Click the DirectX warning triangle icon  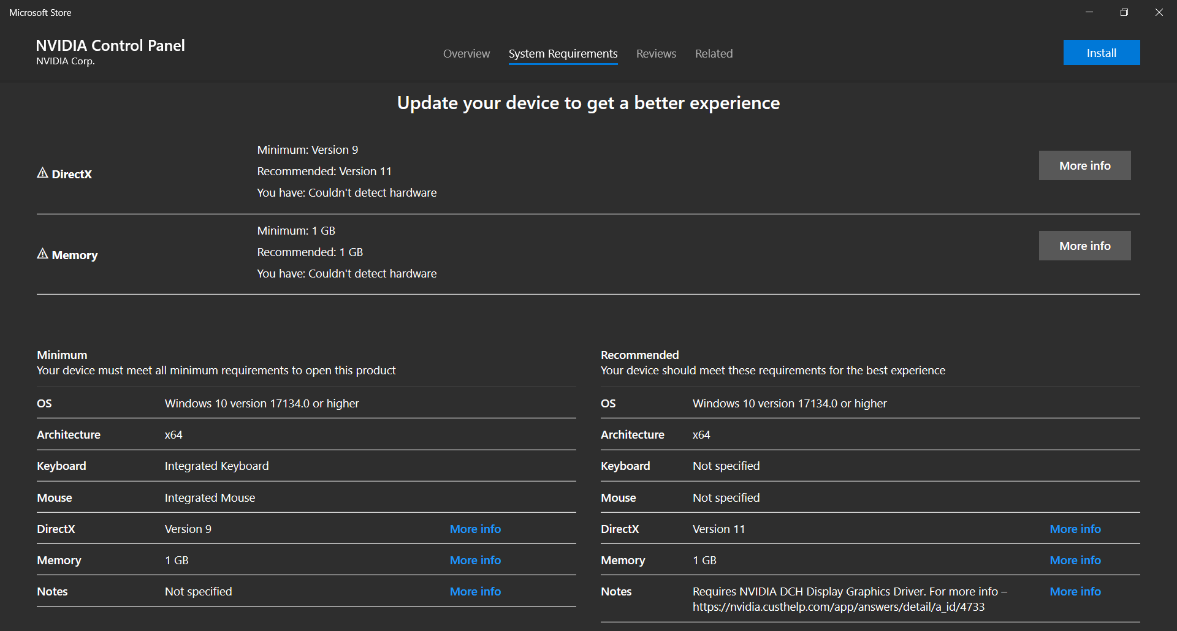42,173
